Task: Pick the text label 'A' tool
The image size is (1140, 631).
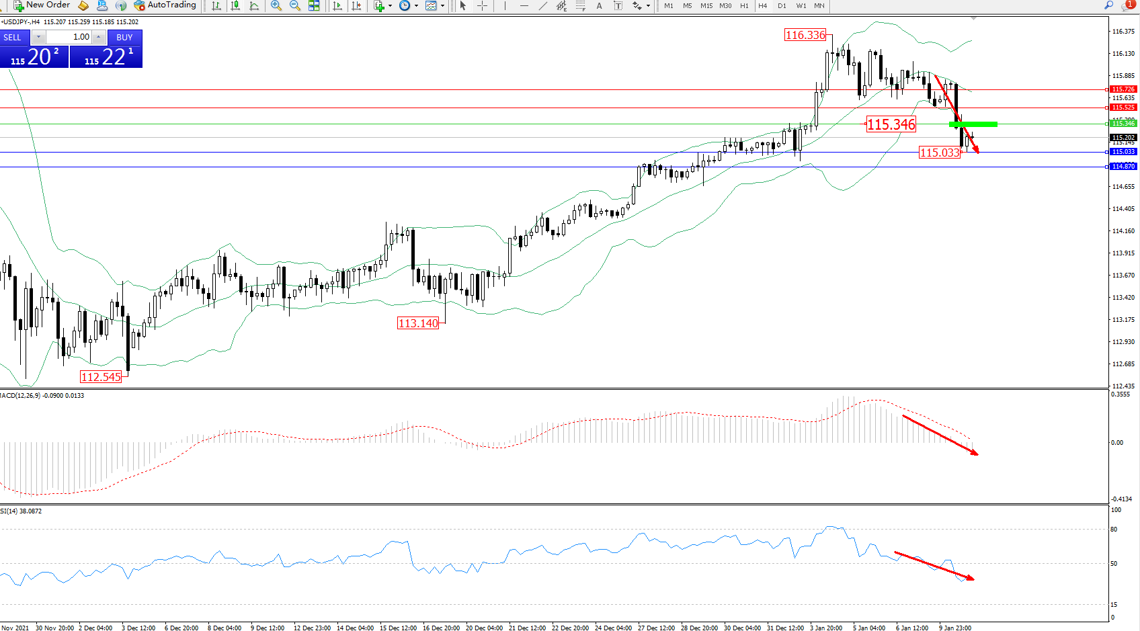Action: tap(599, 5)
